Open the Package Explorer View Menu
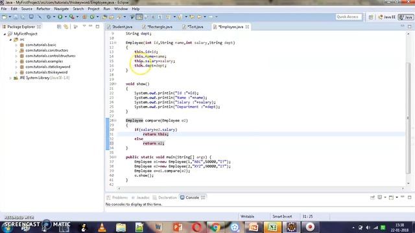The width and height of the screenshot is (415, 233). click(x=84, y=27)
